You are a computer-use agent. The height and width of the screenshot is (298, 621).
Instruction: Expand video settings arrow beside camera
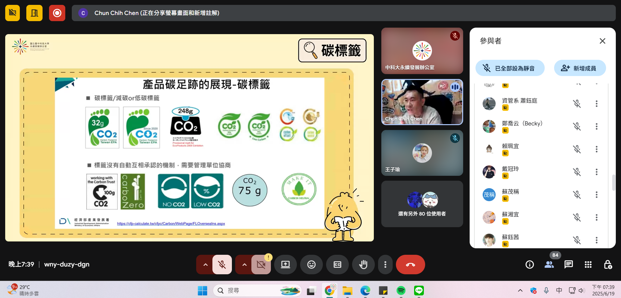click(244, 265)
